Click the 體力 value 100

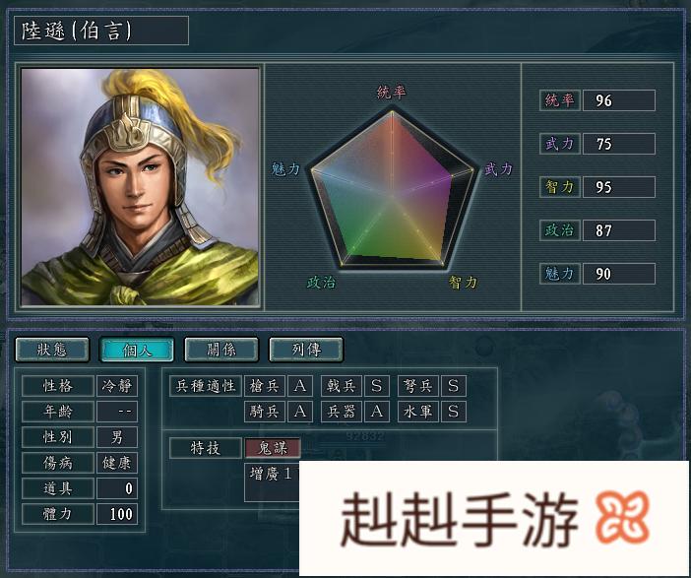click(117, 514)
